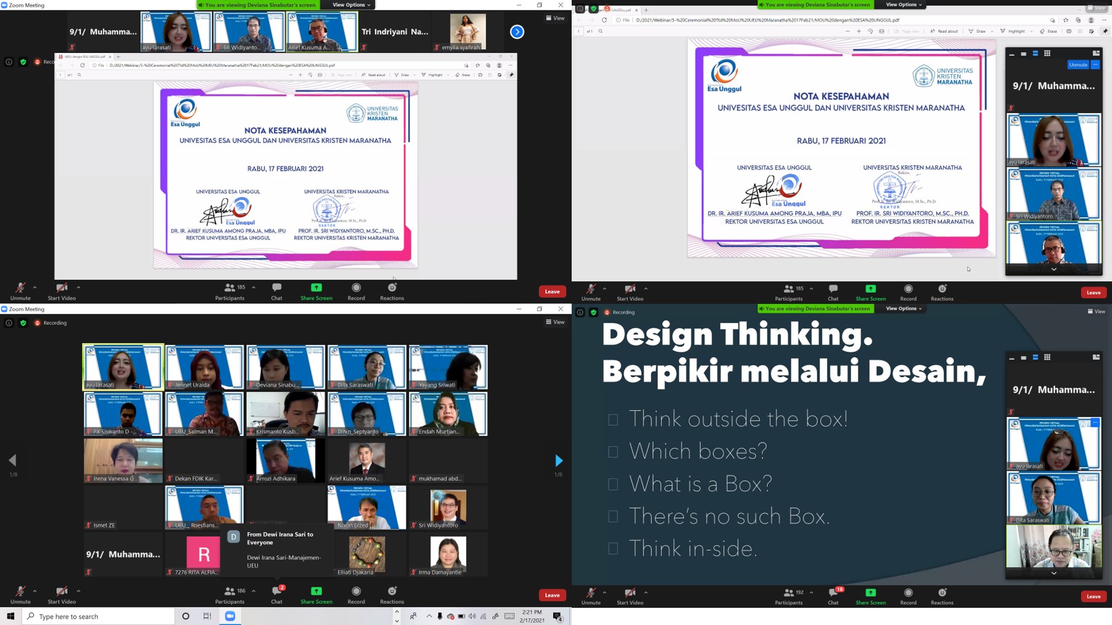
Task: Click Zoom icon in Windows taskbar
Action: [x=230, y=616]
